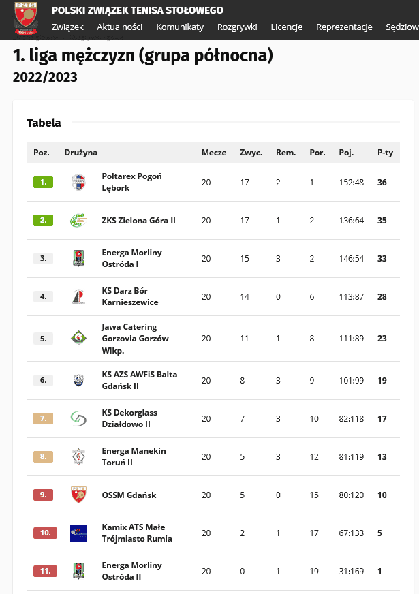This screenshot has height=594, width=419.
Task: Open OSSM Gdańsk team name link
Action: [129, 495]
